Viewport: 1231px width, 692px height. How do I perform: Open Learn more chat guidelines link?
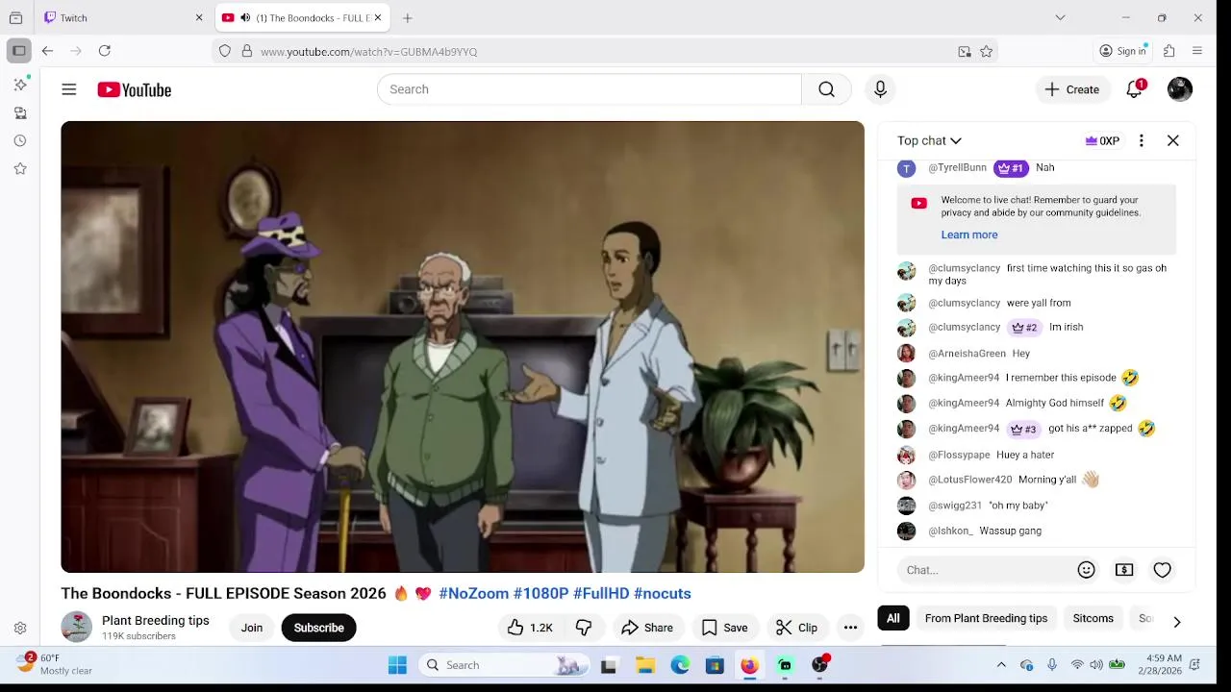tap(969, 235)
